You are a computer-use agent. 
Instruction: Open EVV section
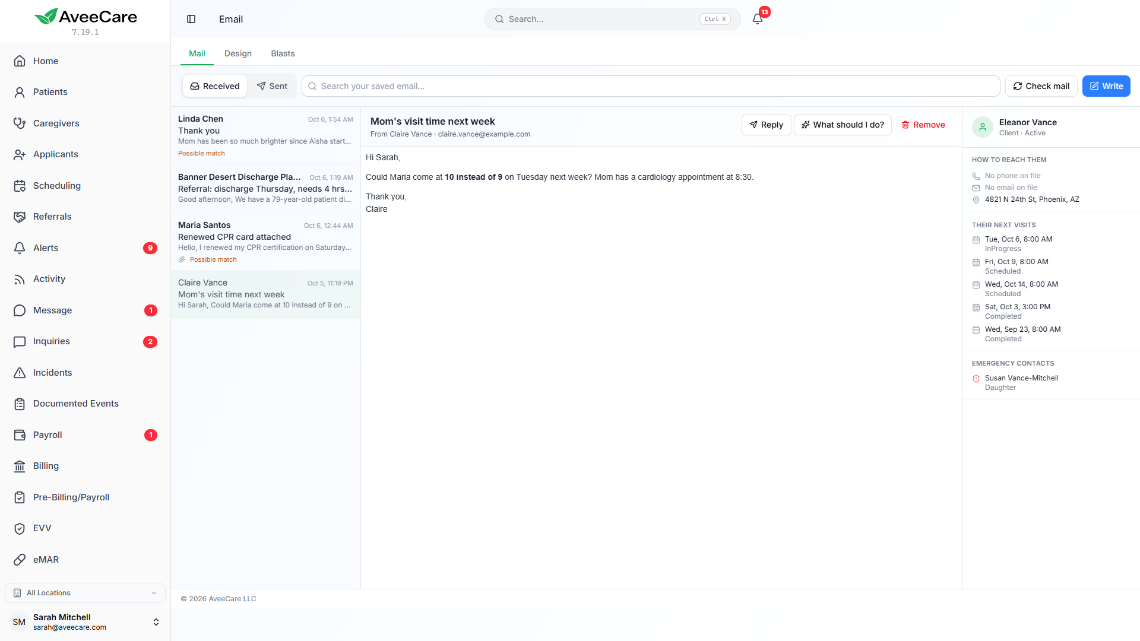pyautogui.click(x=85, y=528)
